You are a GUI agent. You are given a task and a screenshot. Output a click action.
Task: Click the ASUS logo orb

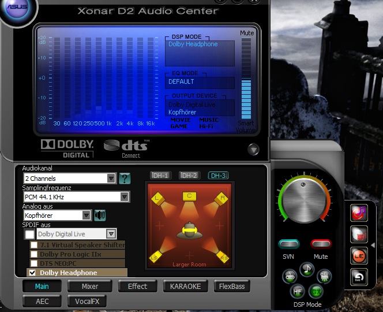pyautogui.click(x=17, y=9)
